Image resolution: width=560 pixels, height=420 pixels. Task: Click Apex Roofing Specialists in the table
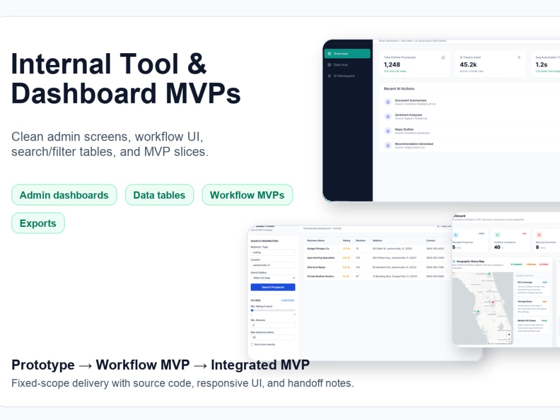click(x=321, y=258)
